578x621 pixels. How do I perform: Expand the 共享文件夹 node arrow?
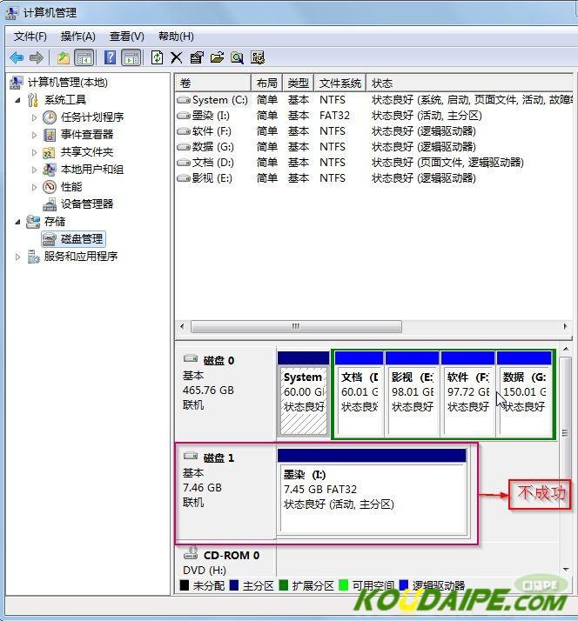[34, 152]
